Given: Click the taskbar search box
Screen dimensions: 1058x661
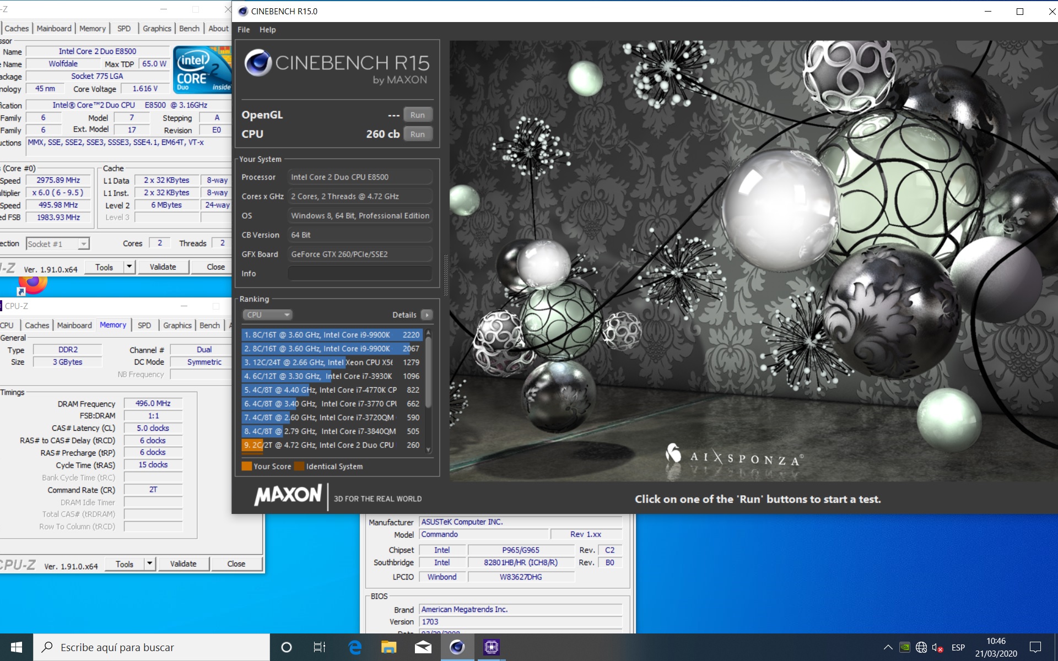Looking at the screenshot, I should pos(152,647).
